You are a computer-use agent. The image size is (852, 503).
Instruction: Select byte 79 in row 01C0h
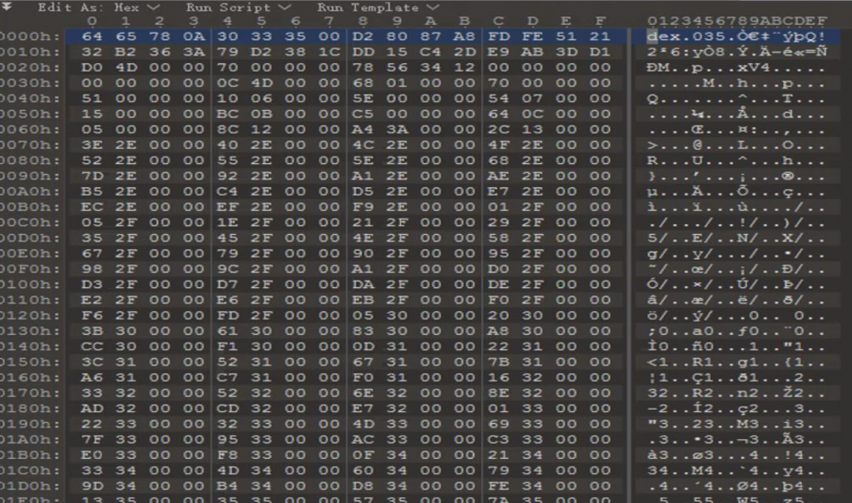[498, 471]
